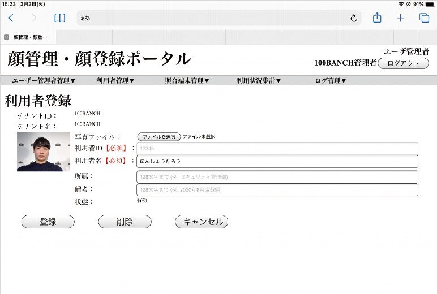Open the 利用者管理 dropdown menu
437x294 pixels.
coord(115,81)
